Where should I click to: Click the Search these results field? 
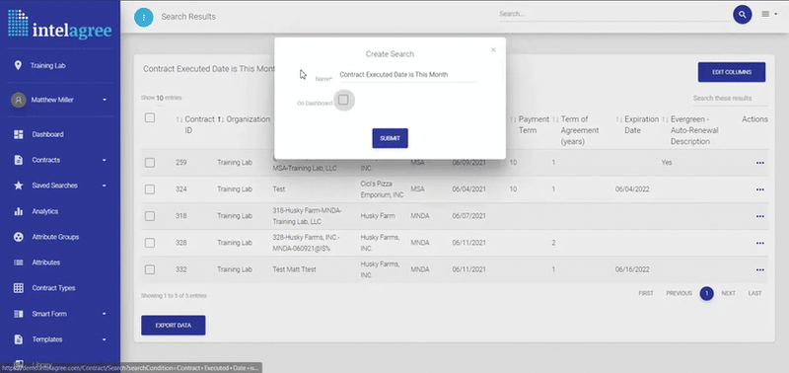pos(730,98)
